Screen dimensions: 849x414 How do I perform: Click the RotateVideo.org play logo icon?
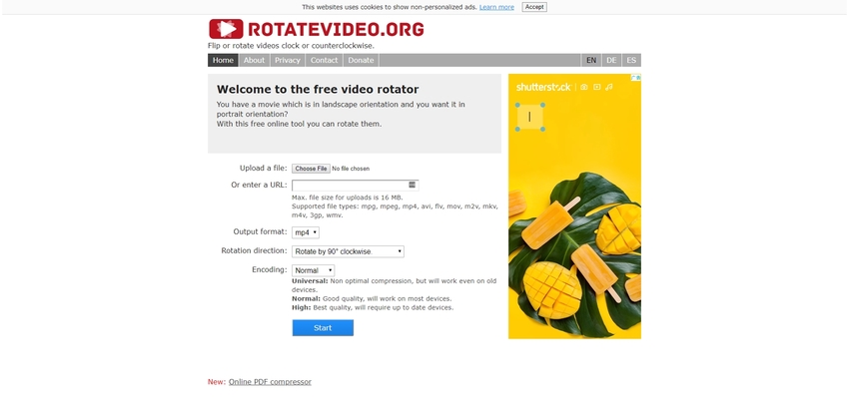tap(226, 29)
